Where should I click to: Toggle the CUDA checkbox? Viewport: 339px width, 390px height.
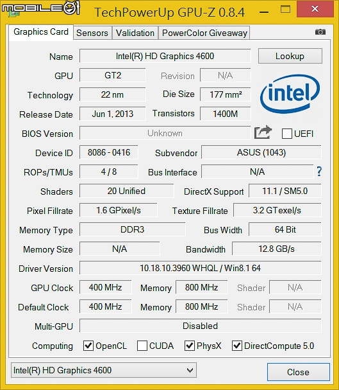tap(142, 346)
